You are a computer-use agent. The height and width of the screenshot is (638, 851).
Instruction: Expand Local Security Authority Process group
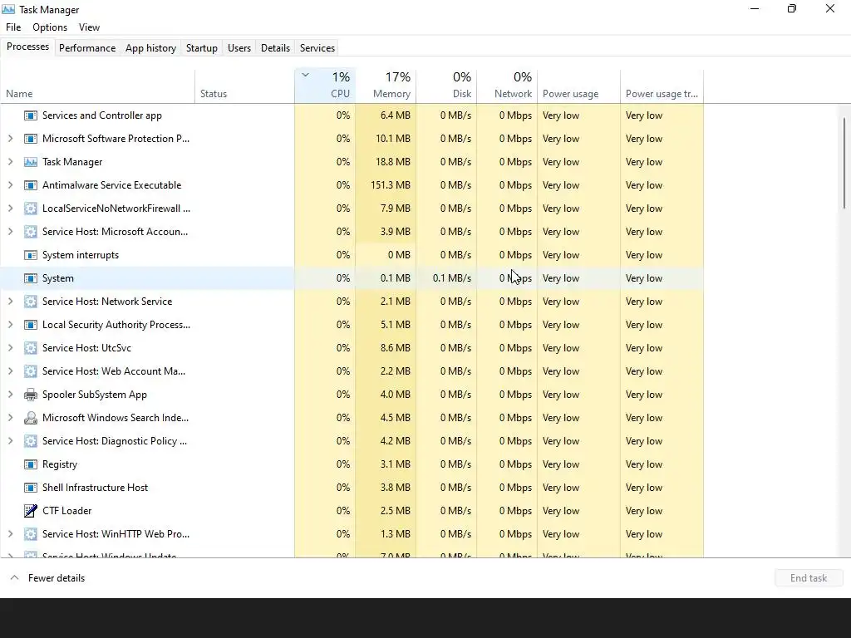point(10,325)
